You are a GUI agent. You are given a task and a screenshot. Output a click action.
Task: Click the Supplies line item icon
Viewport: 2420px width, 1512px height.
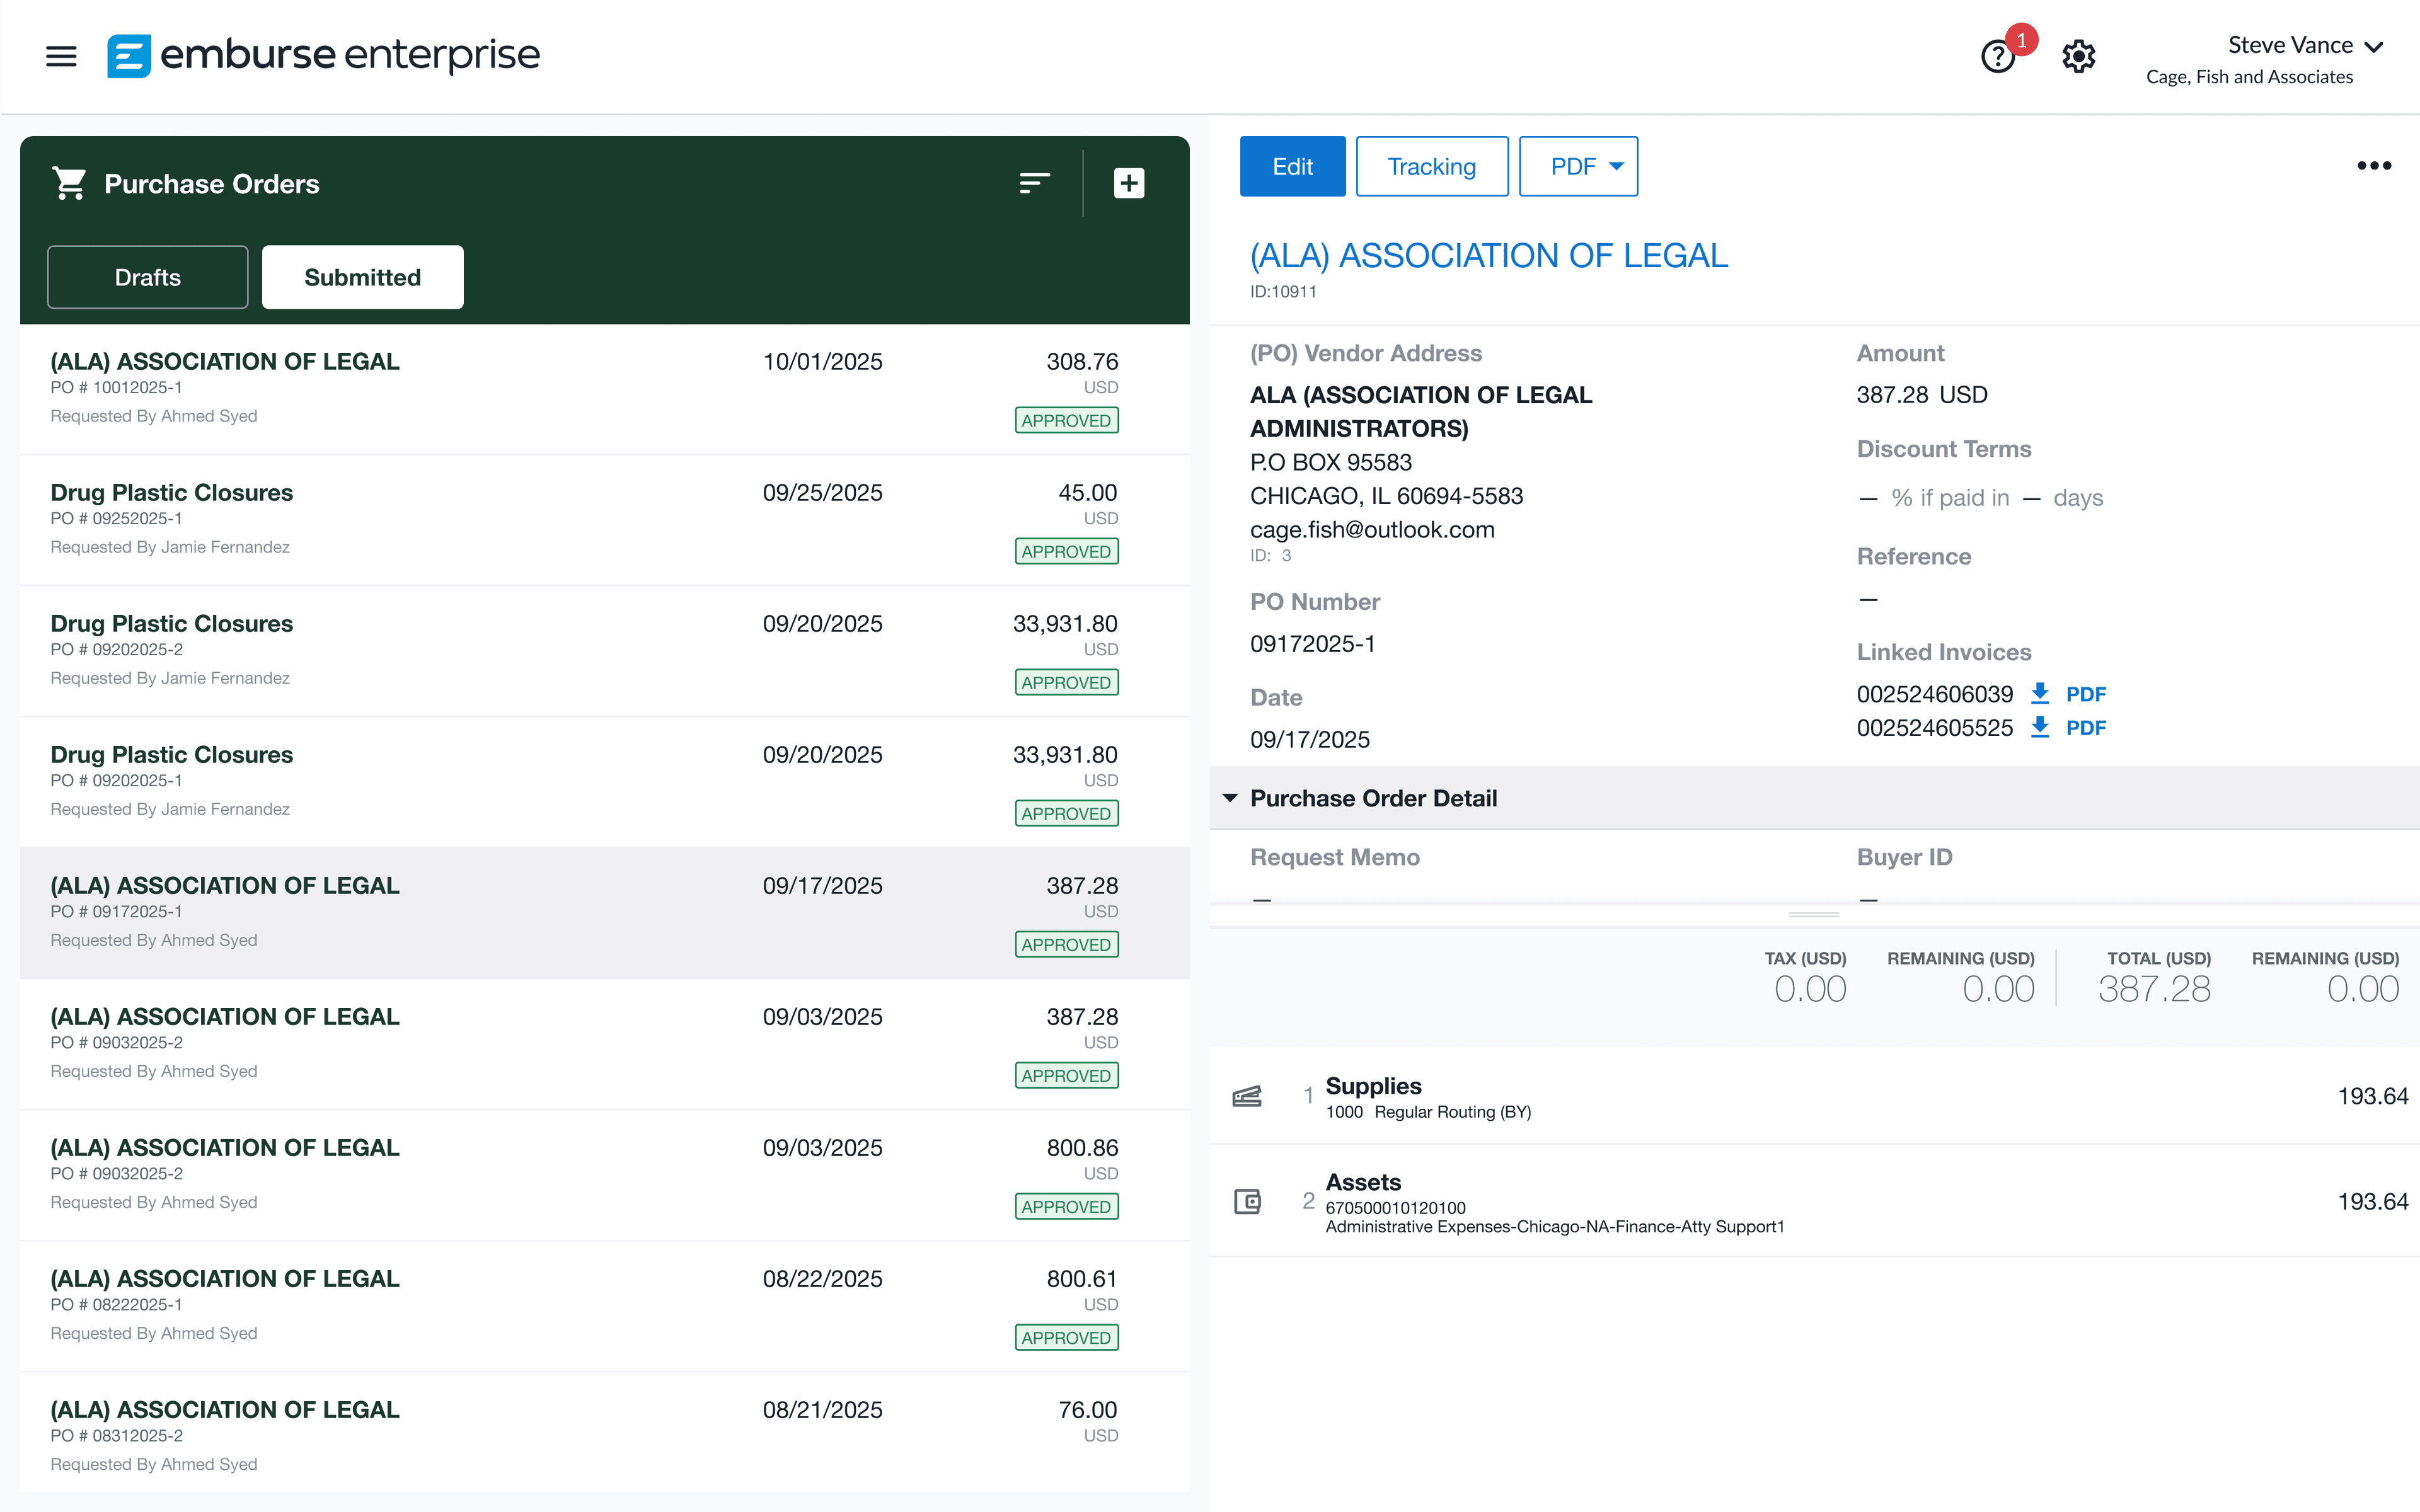pos(1247,1096)
